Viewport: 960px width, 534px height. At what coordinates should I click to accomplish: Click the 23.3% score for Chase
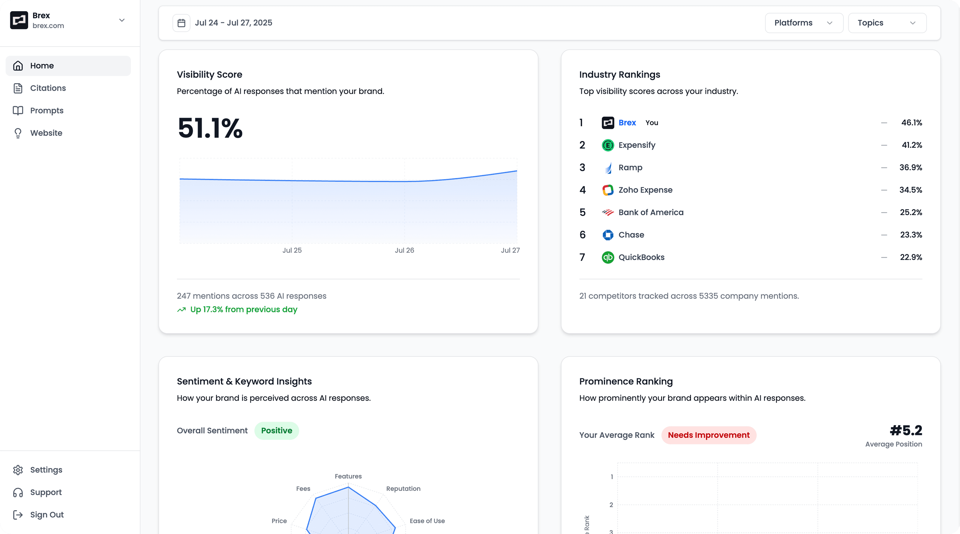(911, 235)
